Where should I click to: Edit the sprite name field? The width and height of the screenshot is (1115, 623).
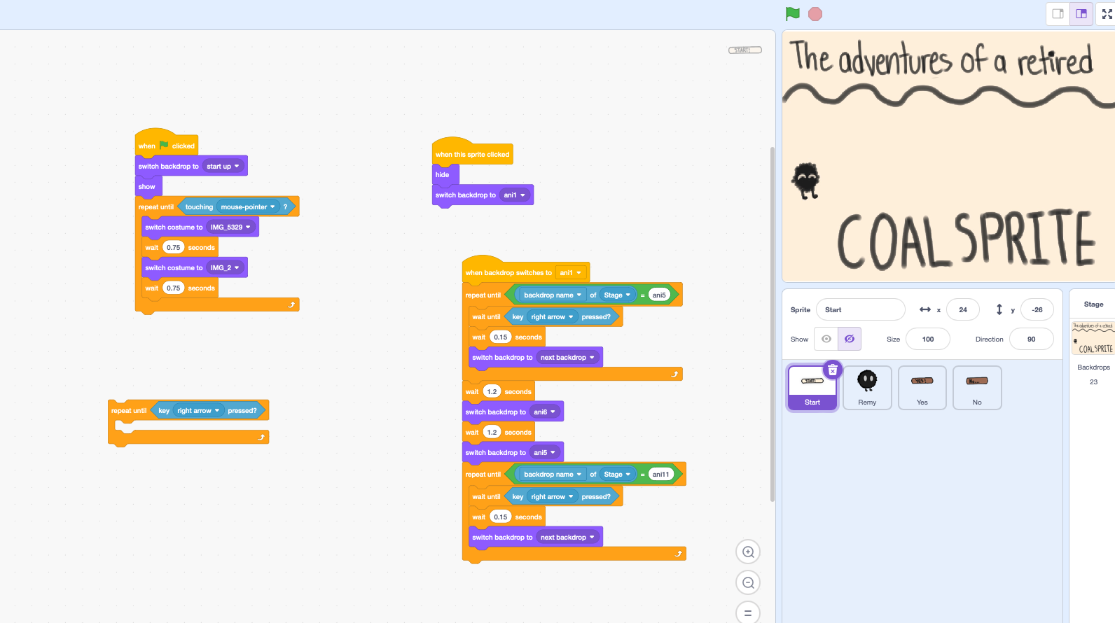tap(861, 309)
